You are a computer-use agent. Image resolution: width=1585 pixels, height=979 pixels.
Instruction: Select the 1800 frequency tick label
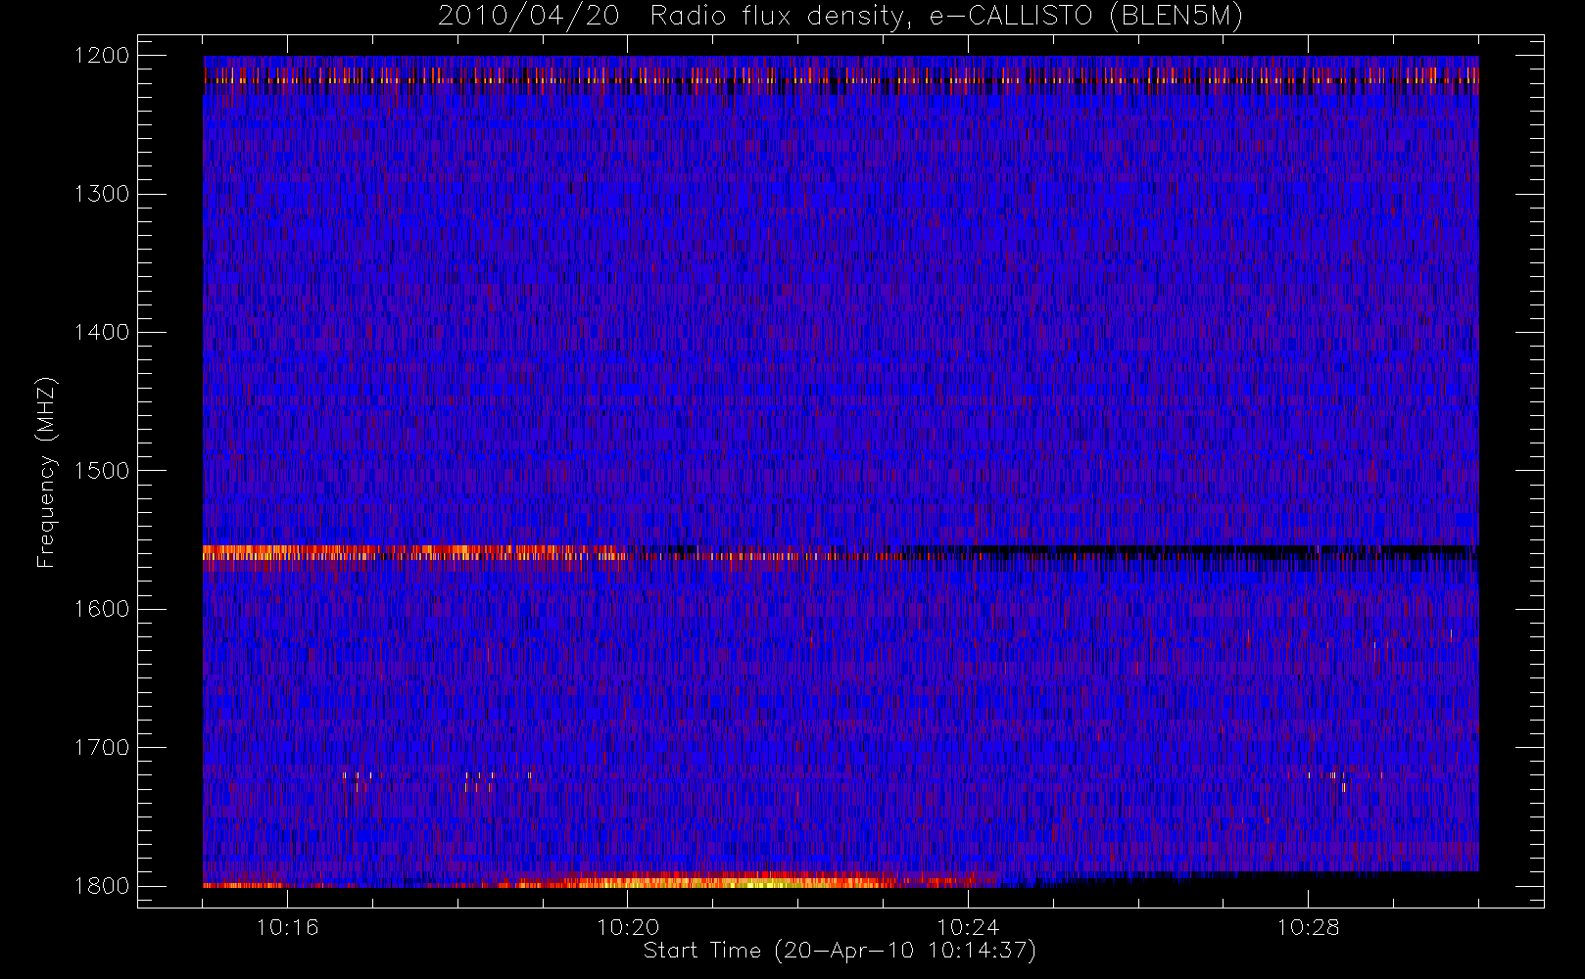(x=102, y=886)
